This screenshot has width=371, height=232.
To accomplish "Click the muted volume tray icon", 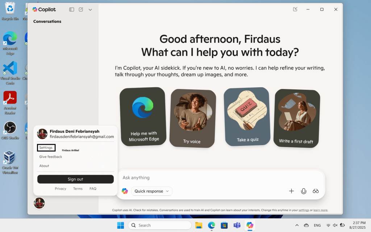I will click(335, 225).
